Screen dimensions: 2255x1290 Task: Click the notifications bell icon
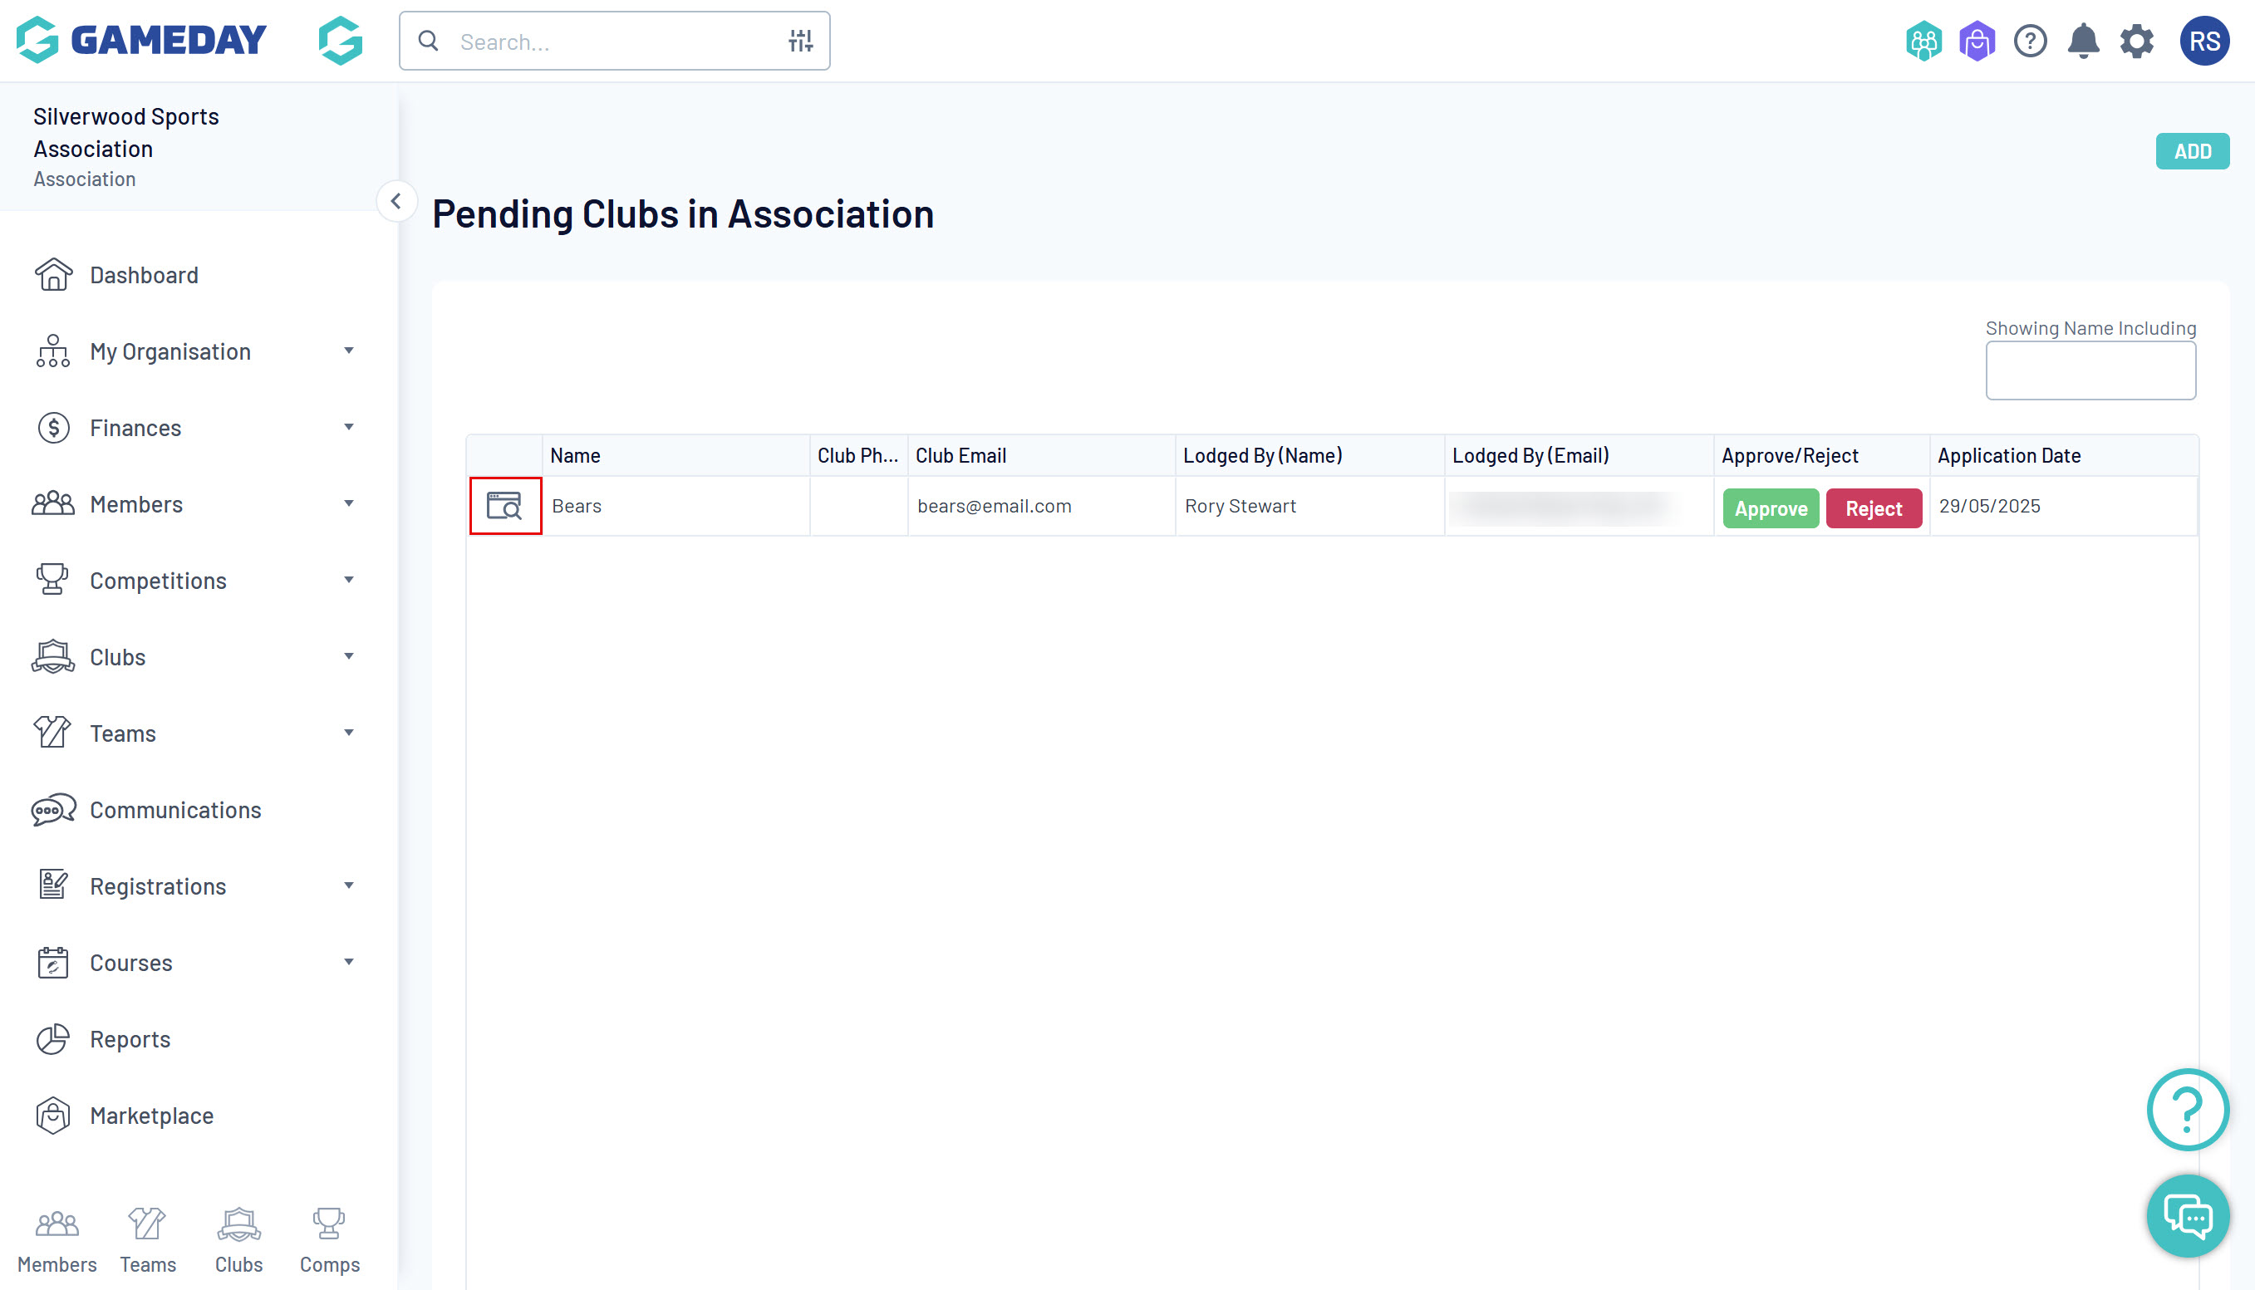(2083, 42)
